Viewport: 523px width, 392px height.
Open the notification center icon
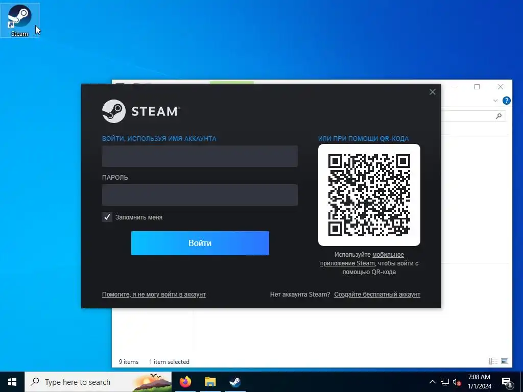pos(507,382)
